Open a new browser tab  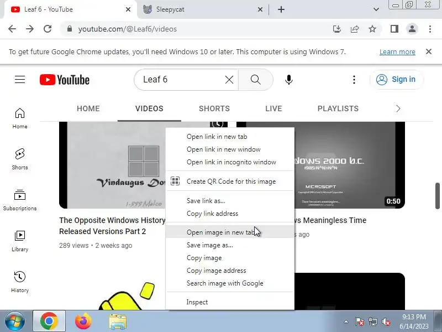click(x=281, y=9)
